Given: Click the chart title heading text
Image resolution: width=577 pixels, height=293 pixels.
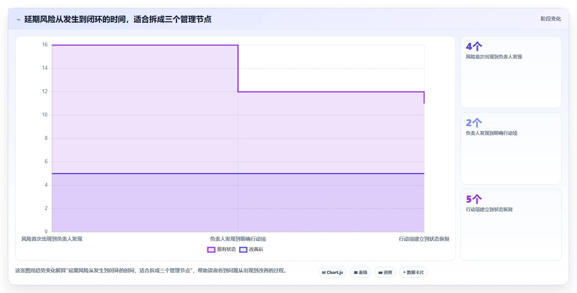Looking at the screenshot, I should tap(118, 19).
